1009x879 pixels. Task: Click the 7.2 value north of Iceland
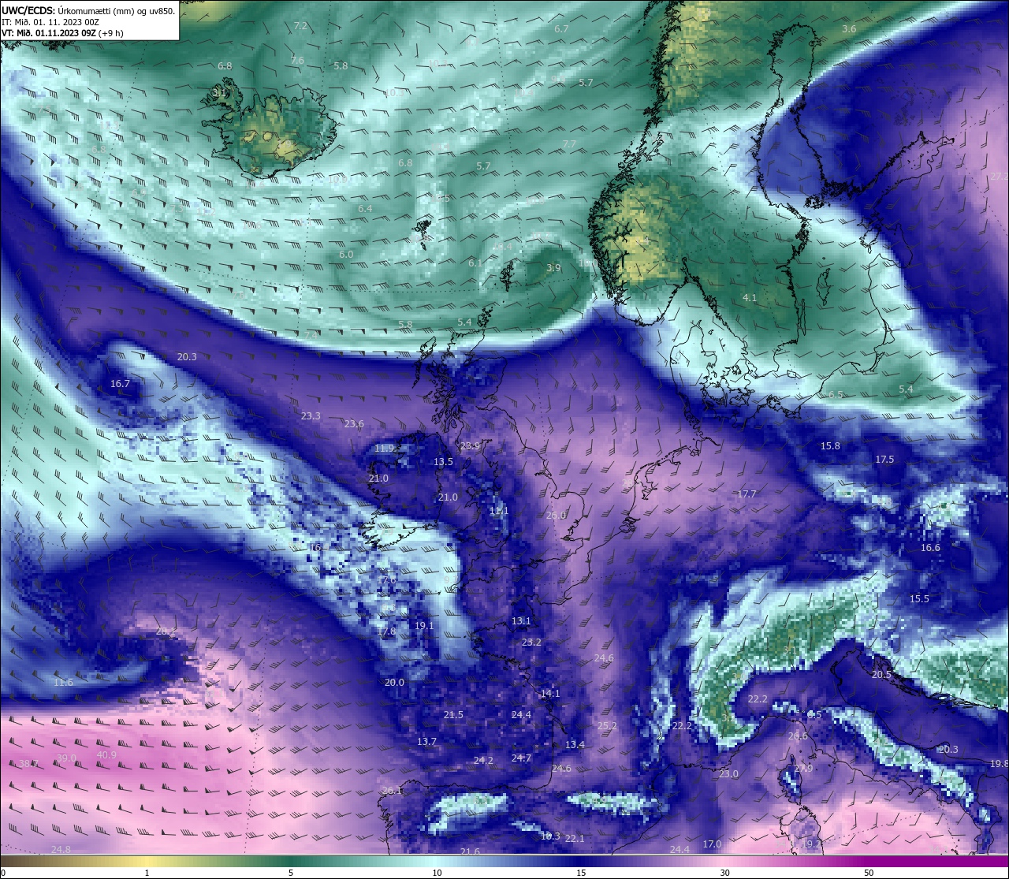[300, 26]
